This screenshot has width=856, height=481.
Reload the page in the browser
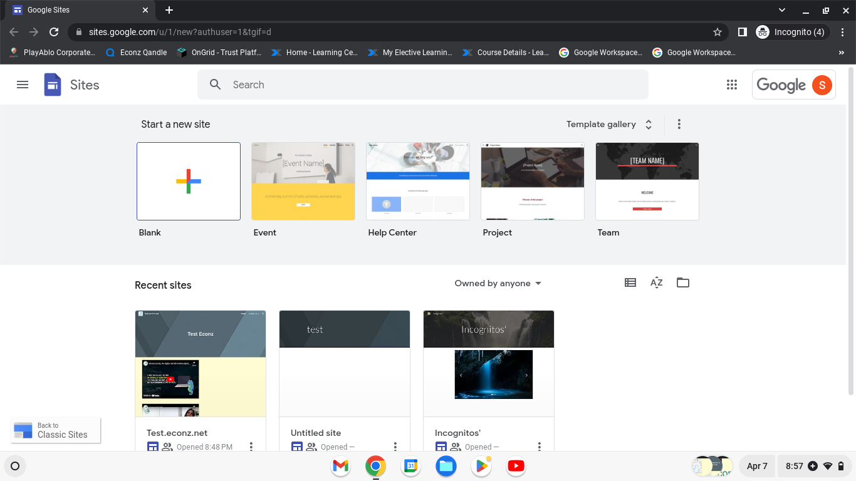tap(54, 32)
